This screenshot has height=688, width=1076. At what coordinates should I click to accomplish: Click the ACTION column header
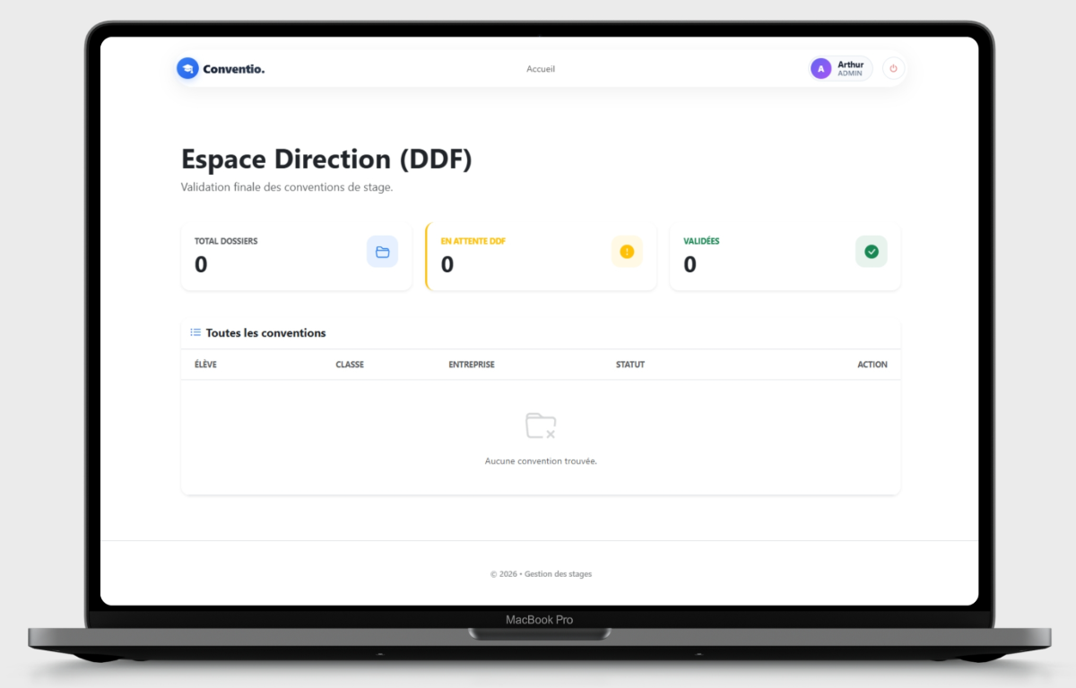tap(872, 365)
